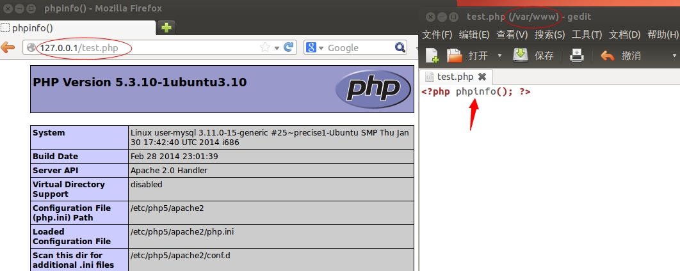Screen dimensions: 680x271
Task: Click the PHP logo image
Action: point(373,89)
